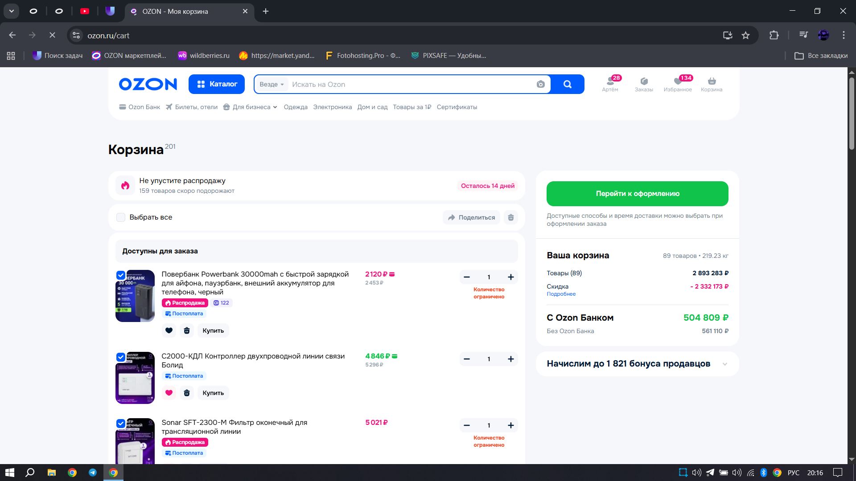Open the Избранное favorites heart icon
The image size is (856, 481).
click(x=678, y=82)
